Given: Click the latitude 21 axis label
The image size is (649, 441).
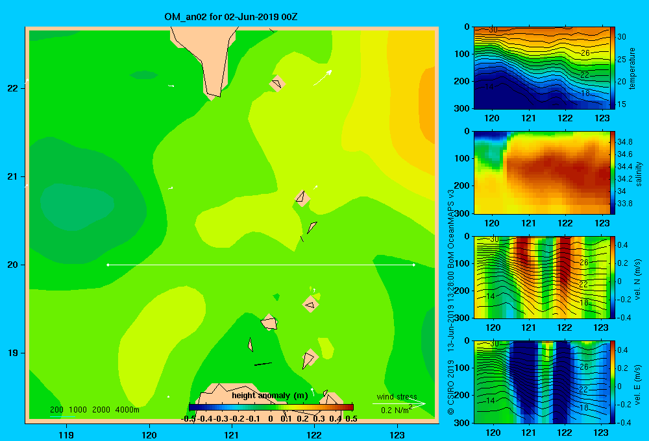Looking at the screenshot, I should 13,176.
